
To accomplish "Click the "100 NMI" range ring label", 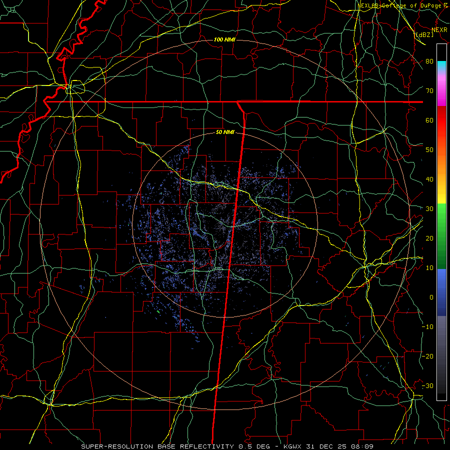I will click(224, 39).
